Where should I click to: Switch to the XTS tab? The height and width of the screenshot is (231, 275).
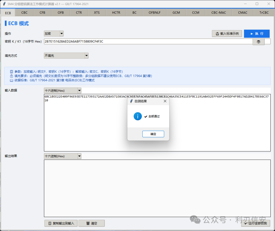[x=97, y=13]
